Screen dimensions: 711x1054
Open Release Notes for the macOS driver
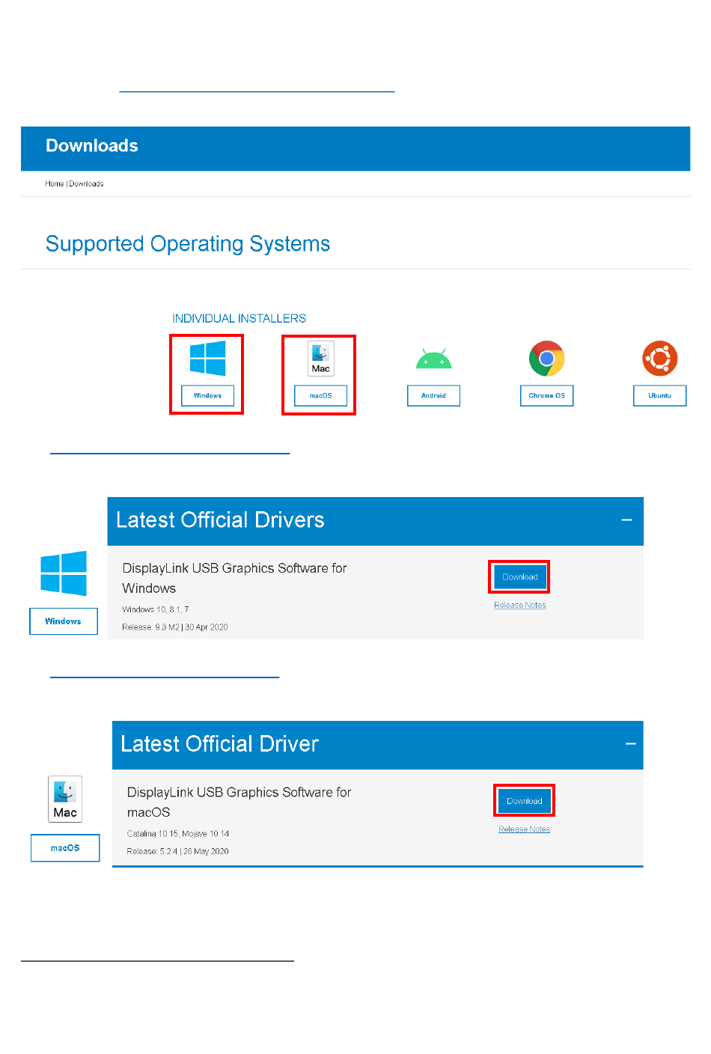[525, 829]
